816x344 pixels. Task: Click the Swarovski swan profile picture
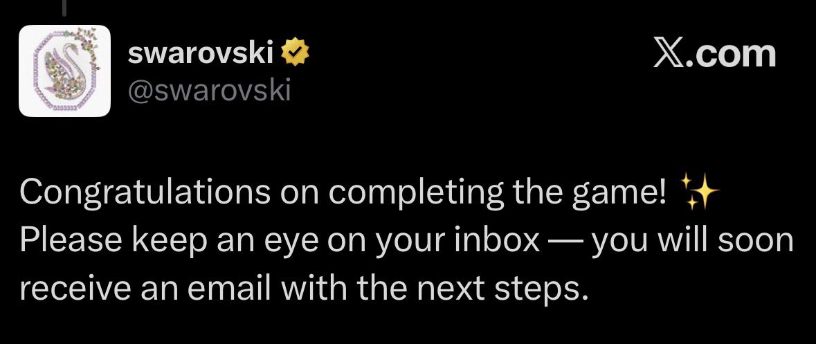64,71
